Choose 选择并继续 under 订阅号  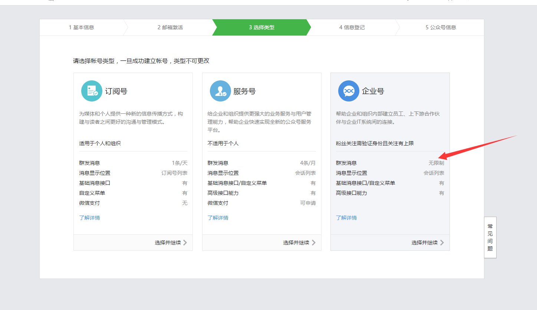[x=168, y=243]
